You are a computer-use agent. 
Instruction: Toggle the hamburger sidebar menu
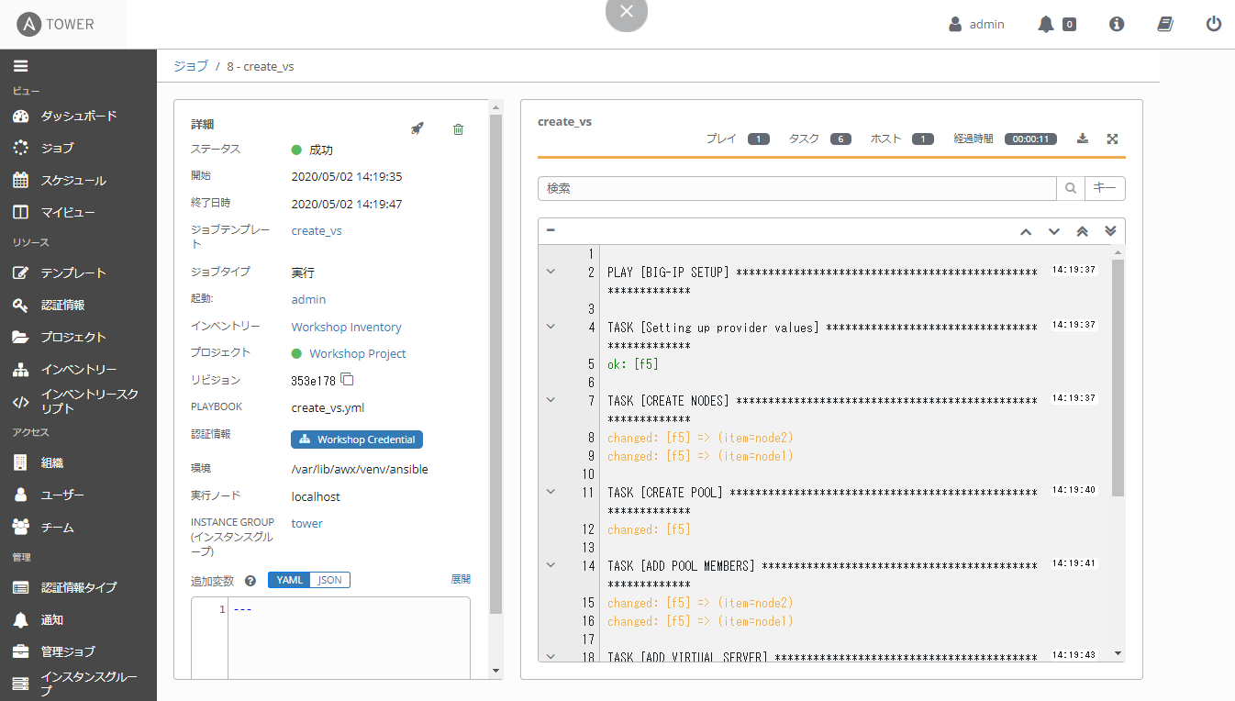tap(20, 66)
